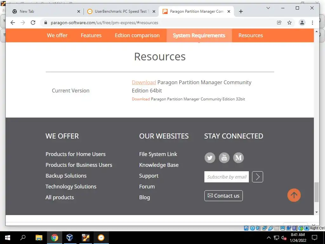This screenshot has width=325, height=244.
Task: Open Products for Business Users link
Action: tap(79, 165)
